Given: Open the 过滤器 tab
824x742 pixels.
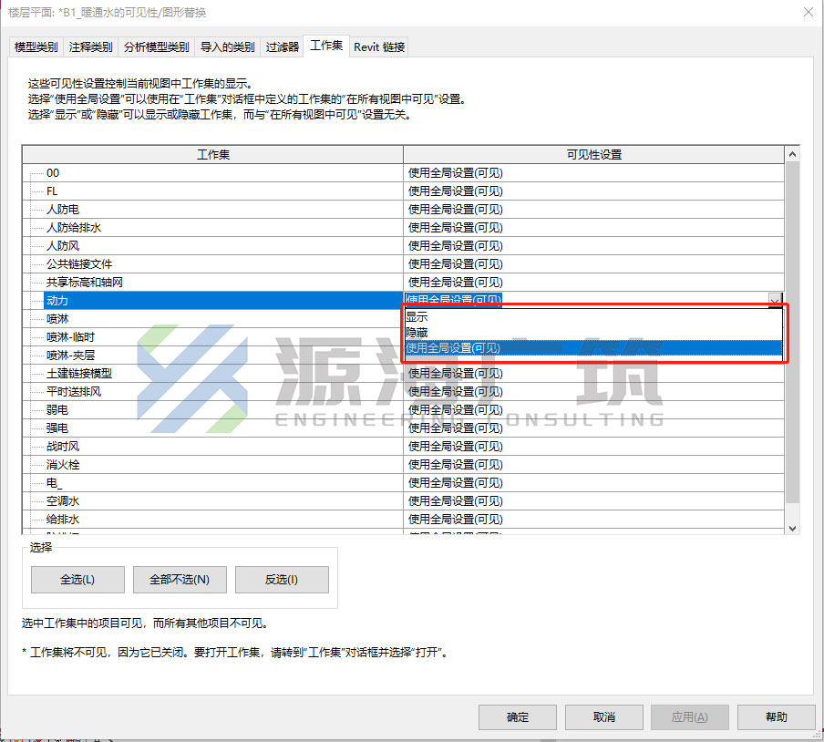Looking at the screenshot, I should (283, 46).
